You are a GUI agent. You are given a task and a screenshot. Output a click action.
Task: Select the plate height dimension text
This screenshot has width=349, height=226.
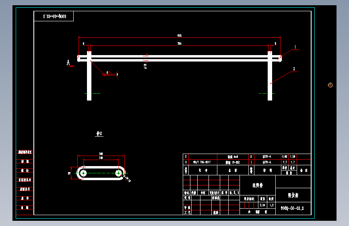[x=69, y=173]
